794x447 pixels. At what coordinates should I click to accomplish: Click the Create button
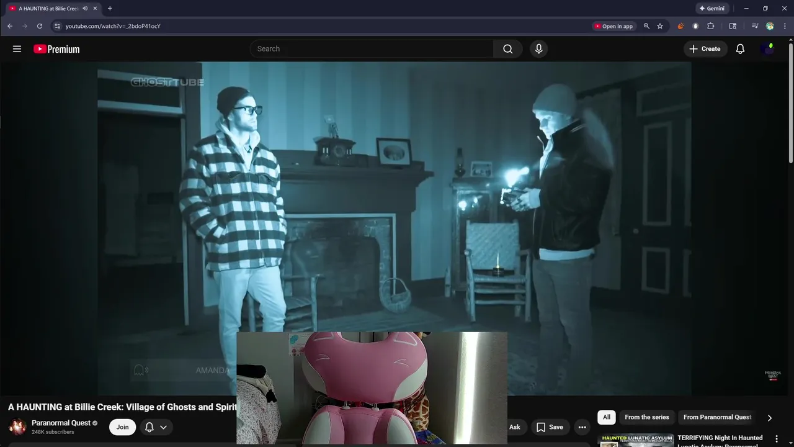pos(705,49)
